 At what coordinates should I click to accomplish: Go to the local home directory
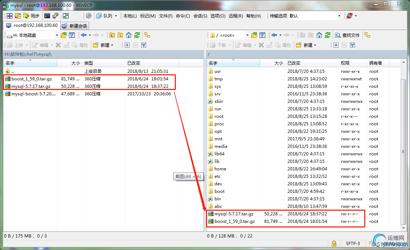point(129,35)
